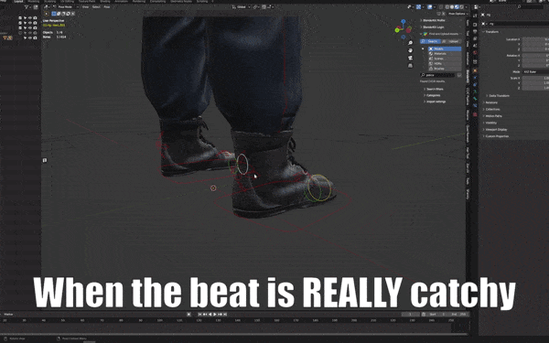Open the Select menu in the viewport header
The height and width of the screenshot is (343, 549).
(x=96, y=6)
